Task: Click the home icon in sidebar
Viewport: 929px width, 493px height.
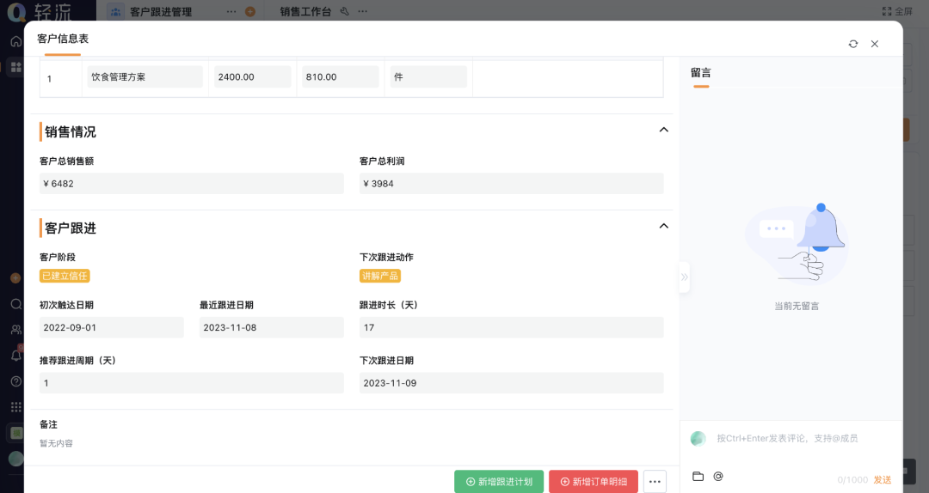Action: [15, 41]
